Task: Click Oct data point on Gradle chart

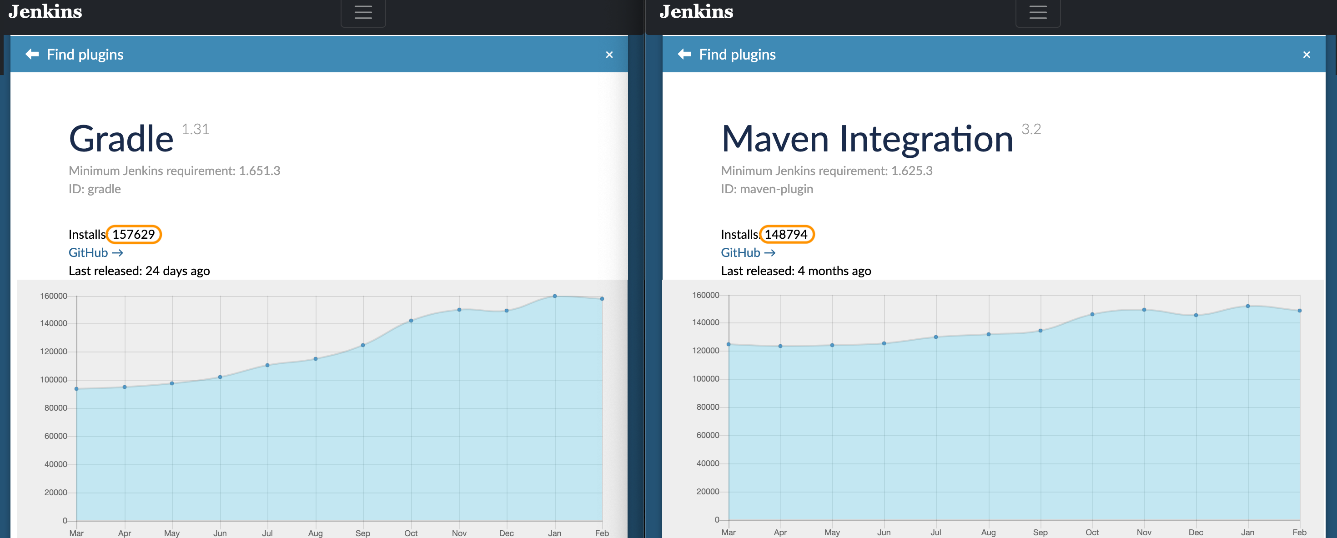Action: (411, 321)
